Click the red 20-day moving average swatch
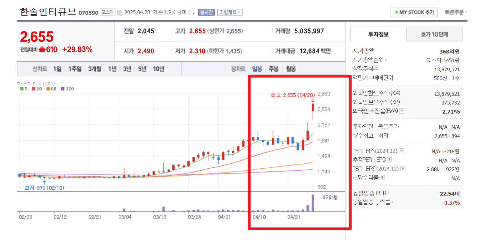This screenshot has height=240, width=496. pyautogui.click(x=33, y=89)
